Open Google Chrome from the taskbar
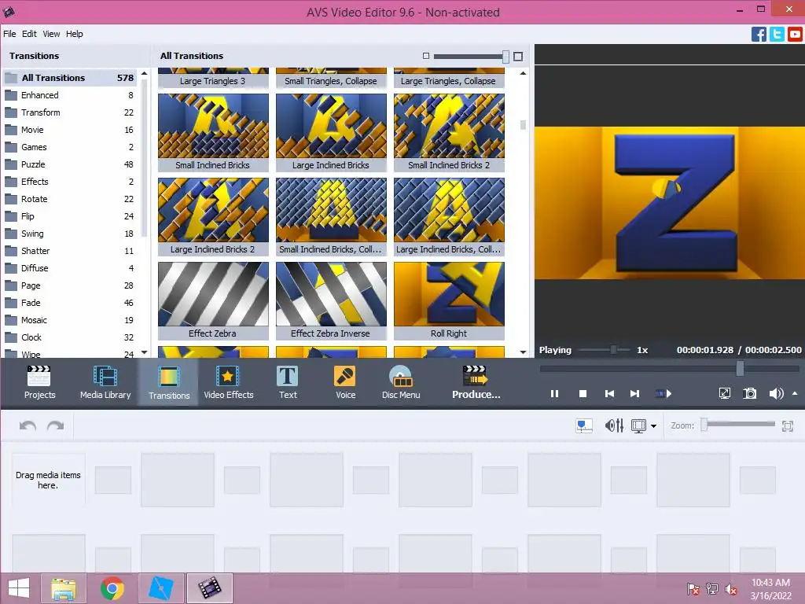The height and width of the screenshot is (604, 805). (112, 588)
